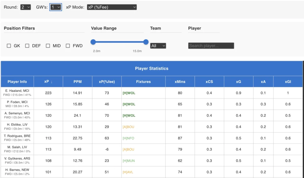Click Ekitike's [A]BOU fixture
This screenshot has width=304, height=178.
pos(128,127)
